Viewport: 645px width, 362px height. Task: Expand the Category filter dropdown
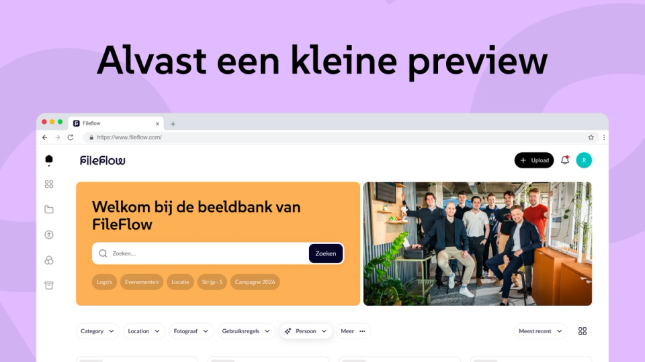click(97, 331)
